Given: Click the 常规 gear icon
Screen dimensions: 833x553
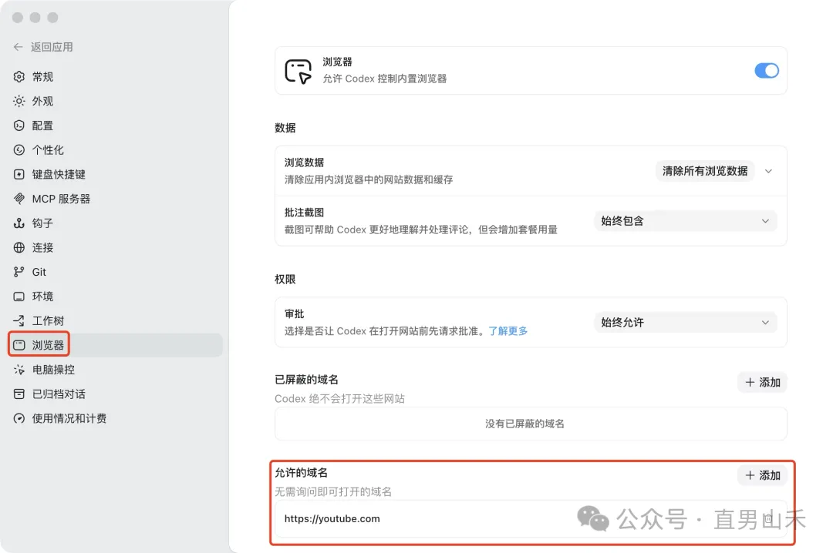Looking at the screenshot, I should [19, 76].
